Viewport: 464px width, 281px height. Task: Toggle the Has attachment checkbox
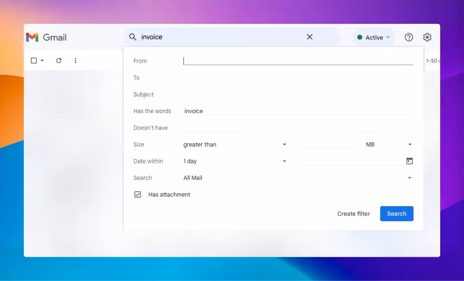click(138, 194)
